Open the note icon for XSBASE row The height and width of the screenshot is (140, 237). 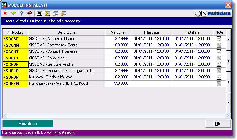(x=219, y=39)
